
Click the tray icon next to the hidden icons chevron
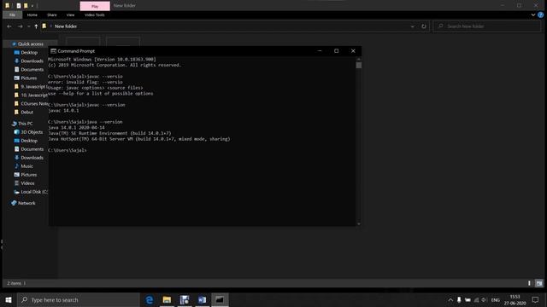point(459,300)
